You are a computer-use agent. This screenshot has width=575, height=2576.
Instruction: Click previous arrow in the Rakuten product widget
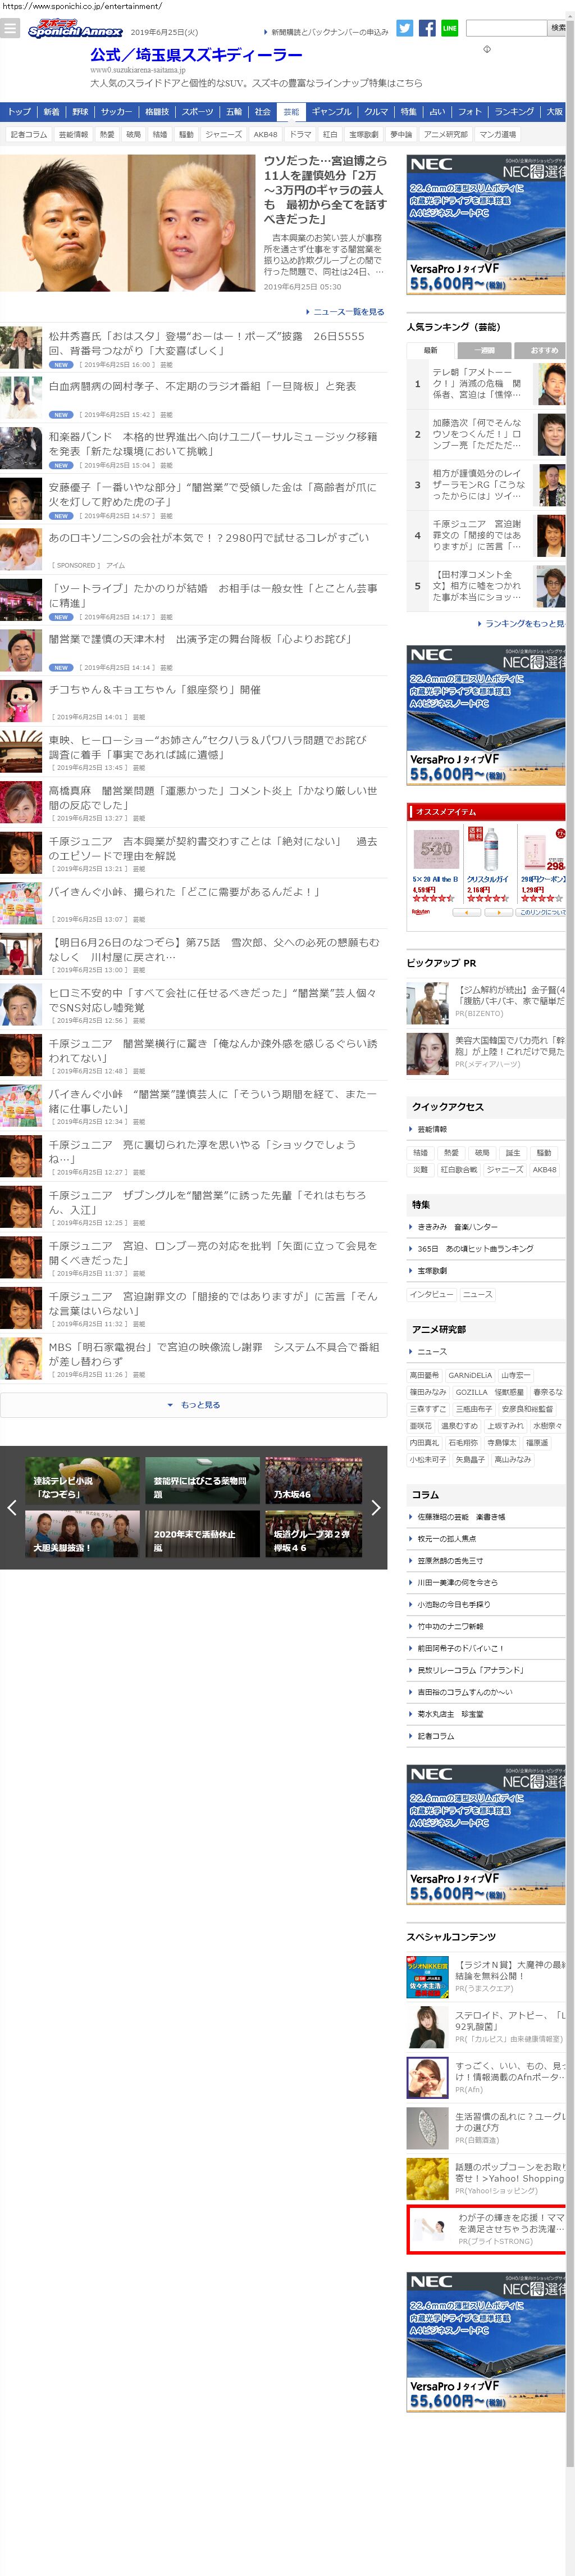click(466, 912)
